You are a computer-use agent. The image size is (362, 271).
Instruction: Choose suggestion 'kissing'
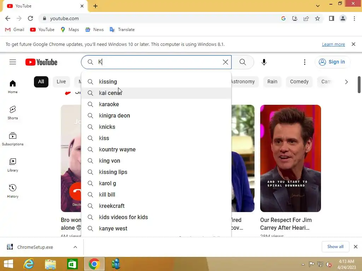click(x=156, y=82)
